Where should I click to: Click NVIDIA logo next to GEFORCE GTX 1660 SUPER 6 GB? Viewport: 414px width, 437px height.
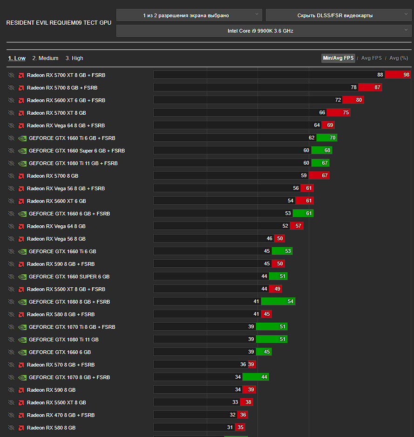[22, 277]
